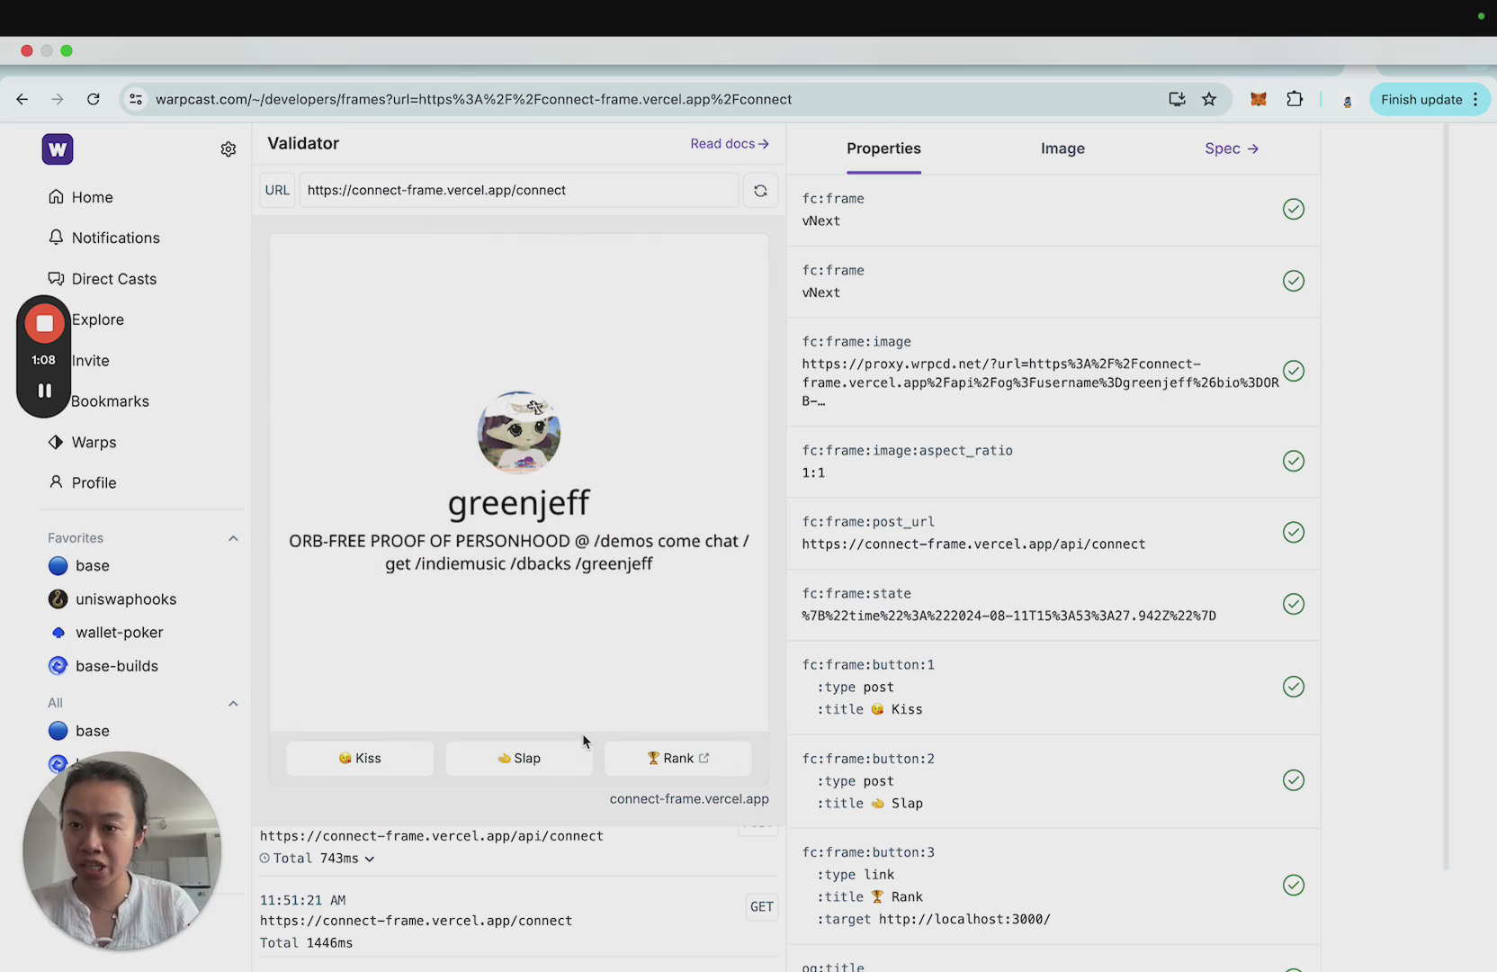Reload the frame with refresh icon
Viewport: 1497px width, 972px height.
point(760,190)
